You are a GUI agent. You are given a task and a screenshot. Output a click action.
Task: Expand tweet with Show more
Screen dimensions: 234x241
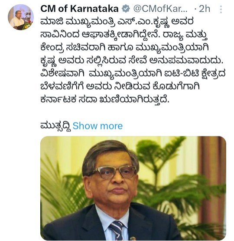pyautogui.click(x=97, y=126)
